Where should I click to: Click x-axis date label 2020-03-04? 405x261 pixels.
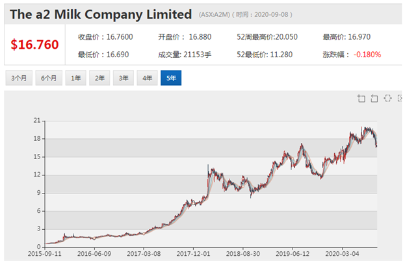(342, 254)
